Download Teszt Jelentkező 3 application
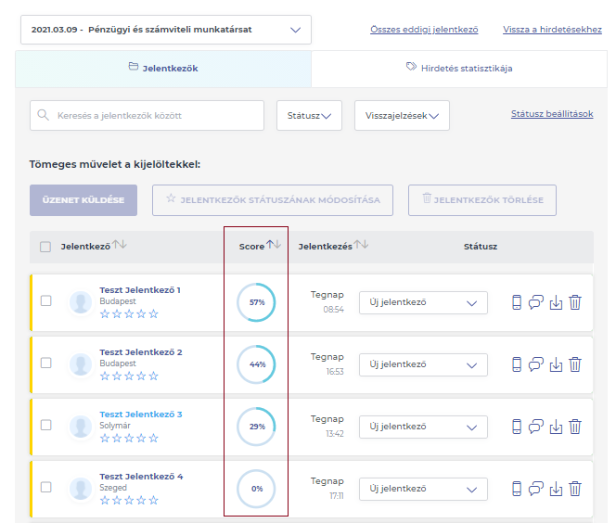Viewport: 616px width, 523px height. point(556,427)
